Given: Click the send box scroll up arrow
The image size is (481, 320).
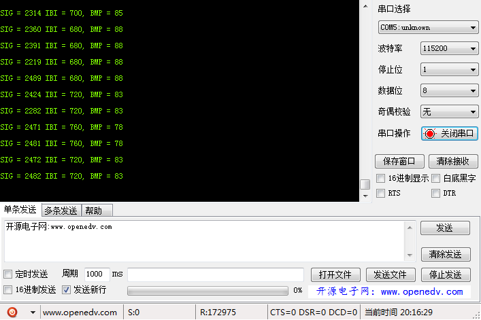Looking at the screenshot, I should coord(410,228).
